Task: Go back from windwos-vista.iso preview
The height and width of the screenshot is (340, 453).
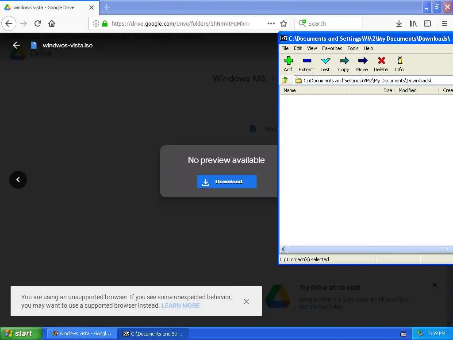Action: pos(16,45)
